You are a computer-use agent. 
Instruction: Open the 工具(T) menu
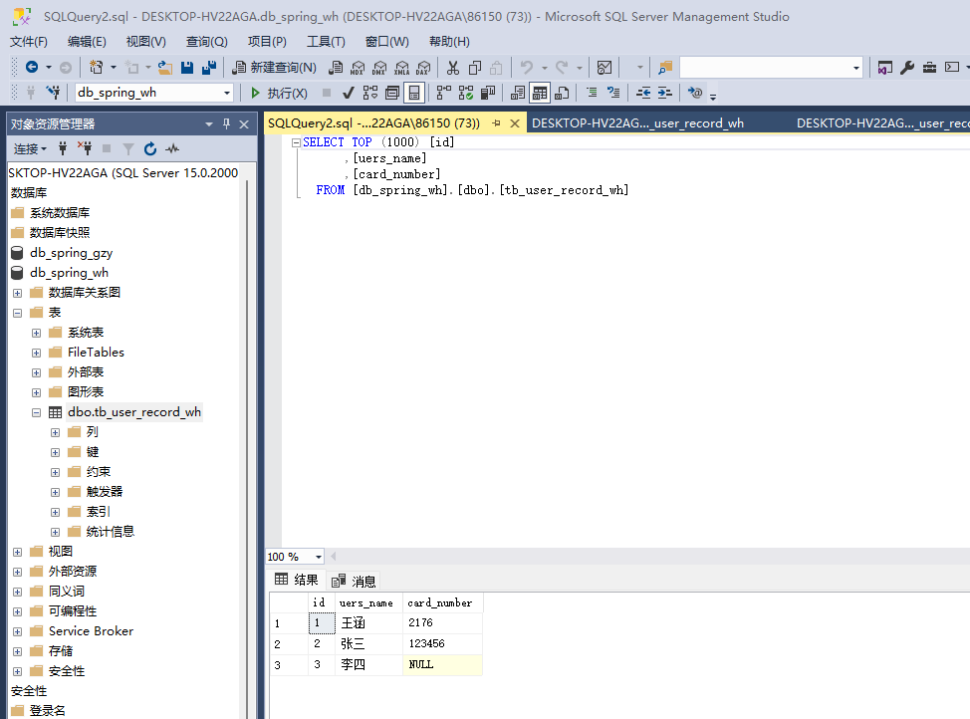point(326,42)
